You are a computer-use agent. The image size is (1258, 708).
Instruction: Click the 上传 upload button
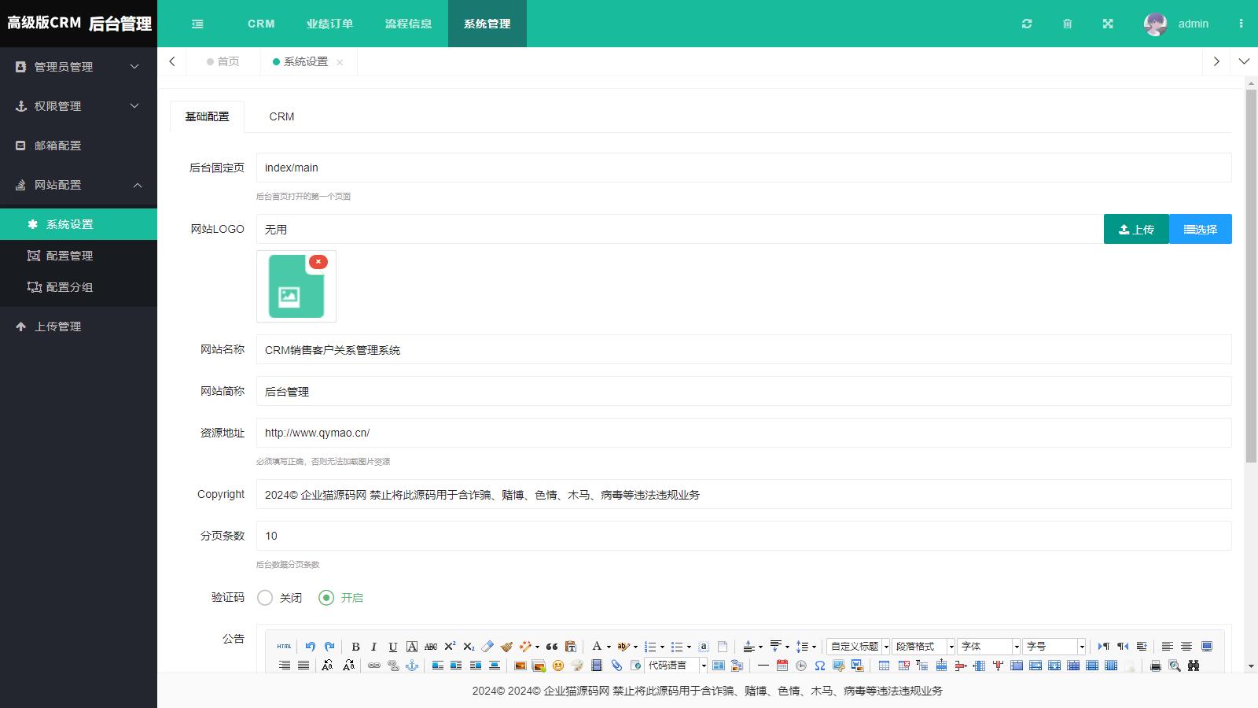[1136, 229]
